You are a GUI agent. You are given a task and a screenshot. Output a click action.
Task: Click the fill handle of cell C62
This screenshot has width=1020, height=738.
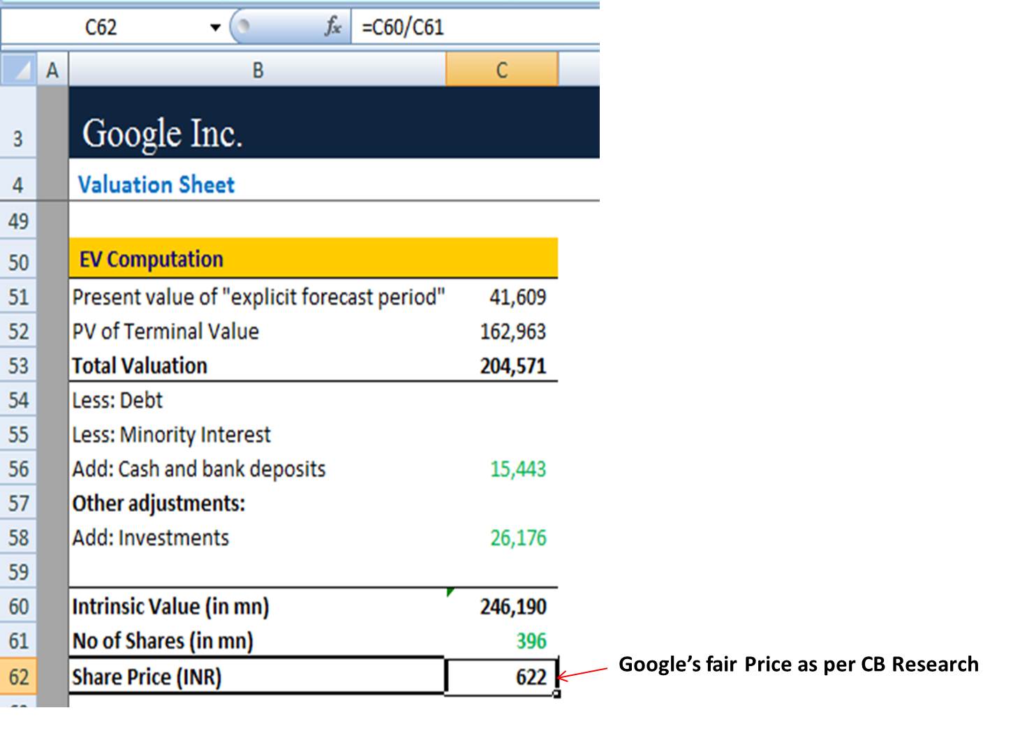557,693
